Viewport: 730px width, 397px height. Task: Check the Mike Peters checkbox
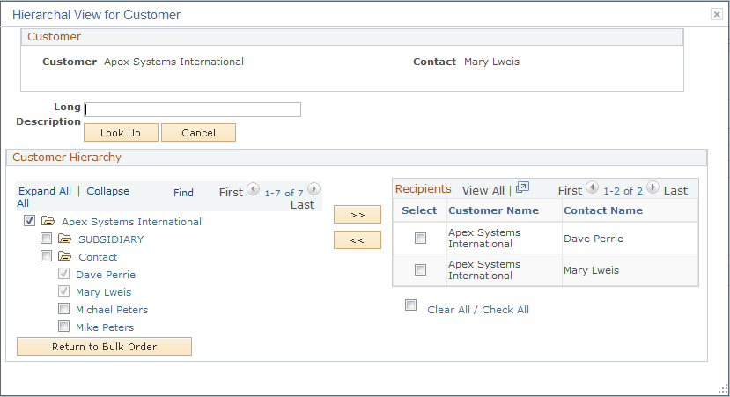click(64, 327)
